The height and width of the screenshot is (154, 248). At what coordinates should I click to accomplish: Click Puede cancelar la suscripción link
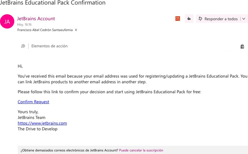coord(141,150)
